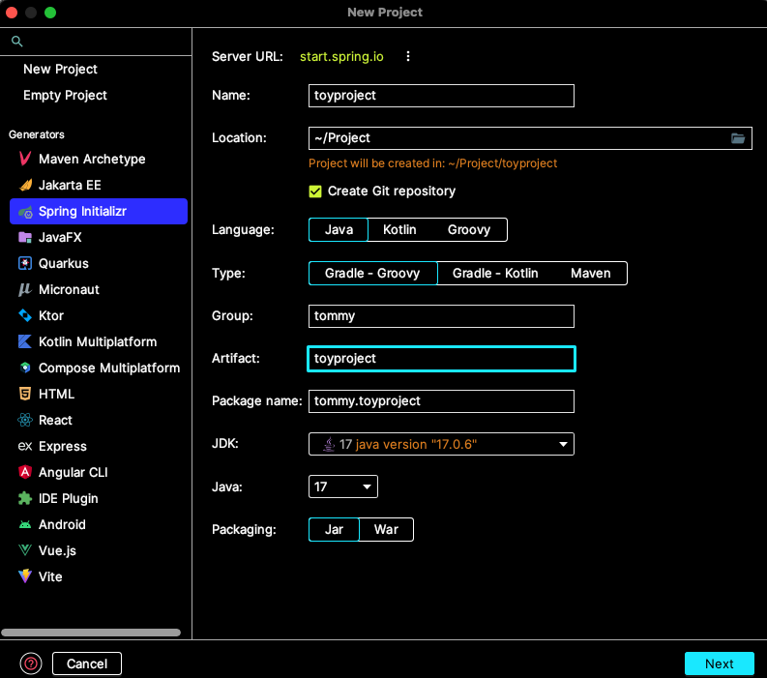Choose Gradle - Kotlin build type
This screenshot has height=678, width=767.
(495, 273)
